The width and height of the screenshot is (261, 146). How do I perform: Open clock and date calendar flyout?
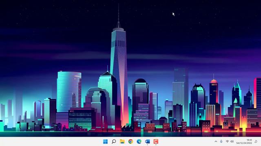pos(244,142)
